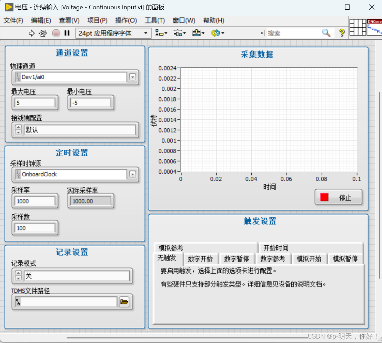
Task: Browse for TDMS文件路径 with the folder icon
Action: 125,302
